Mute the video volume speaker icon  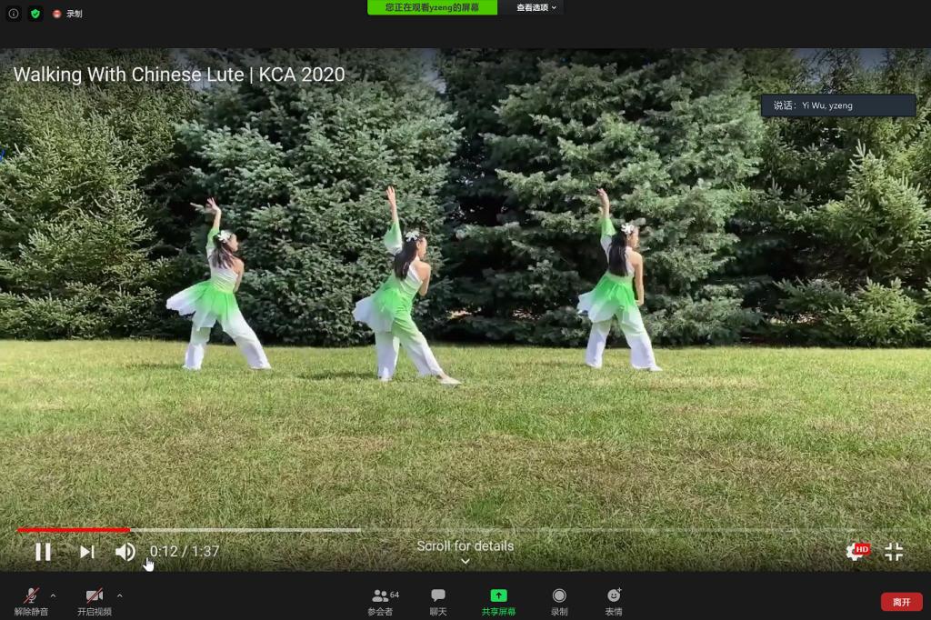(125, 552)
